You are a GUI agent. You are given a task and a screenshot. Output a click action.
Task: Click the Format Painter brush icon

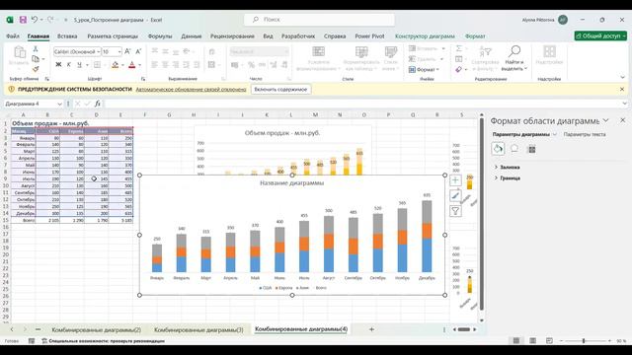pyautogui.click(x=36, y=69)
